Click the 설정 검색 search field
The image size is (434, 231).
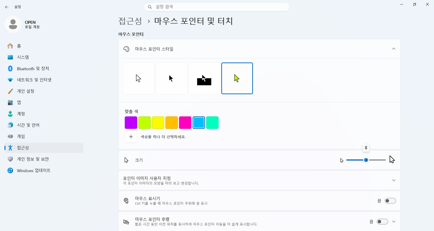click(217, 7)
